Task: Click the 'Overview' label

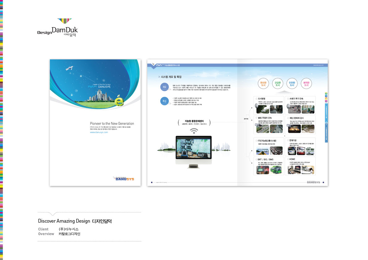Action: pos(46,234)
